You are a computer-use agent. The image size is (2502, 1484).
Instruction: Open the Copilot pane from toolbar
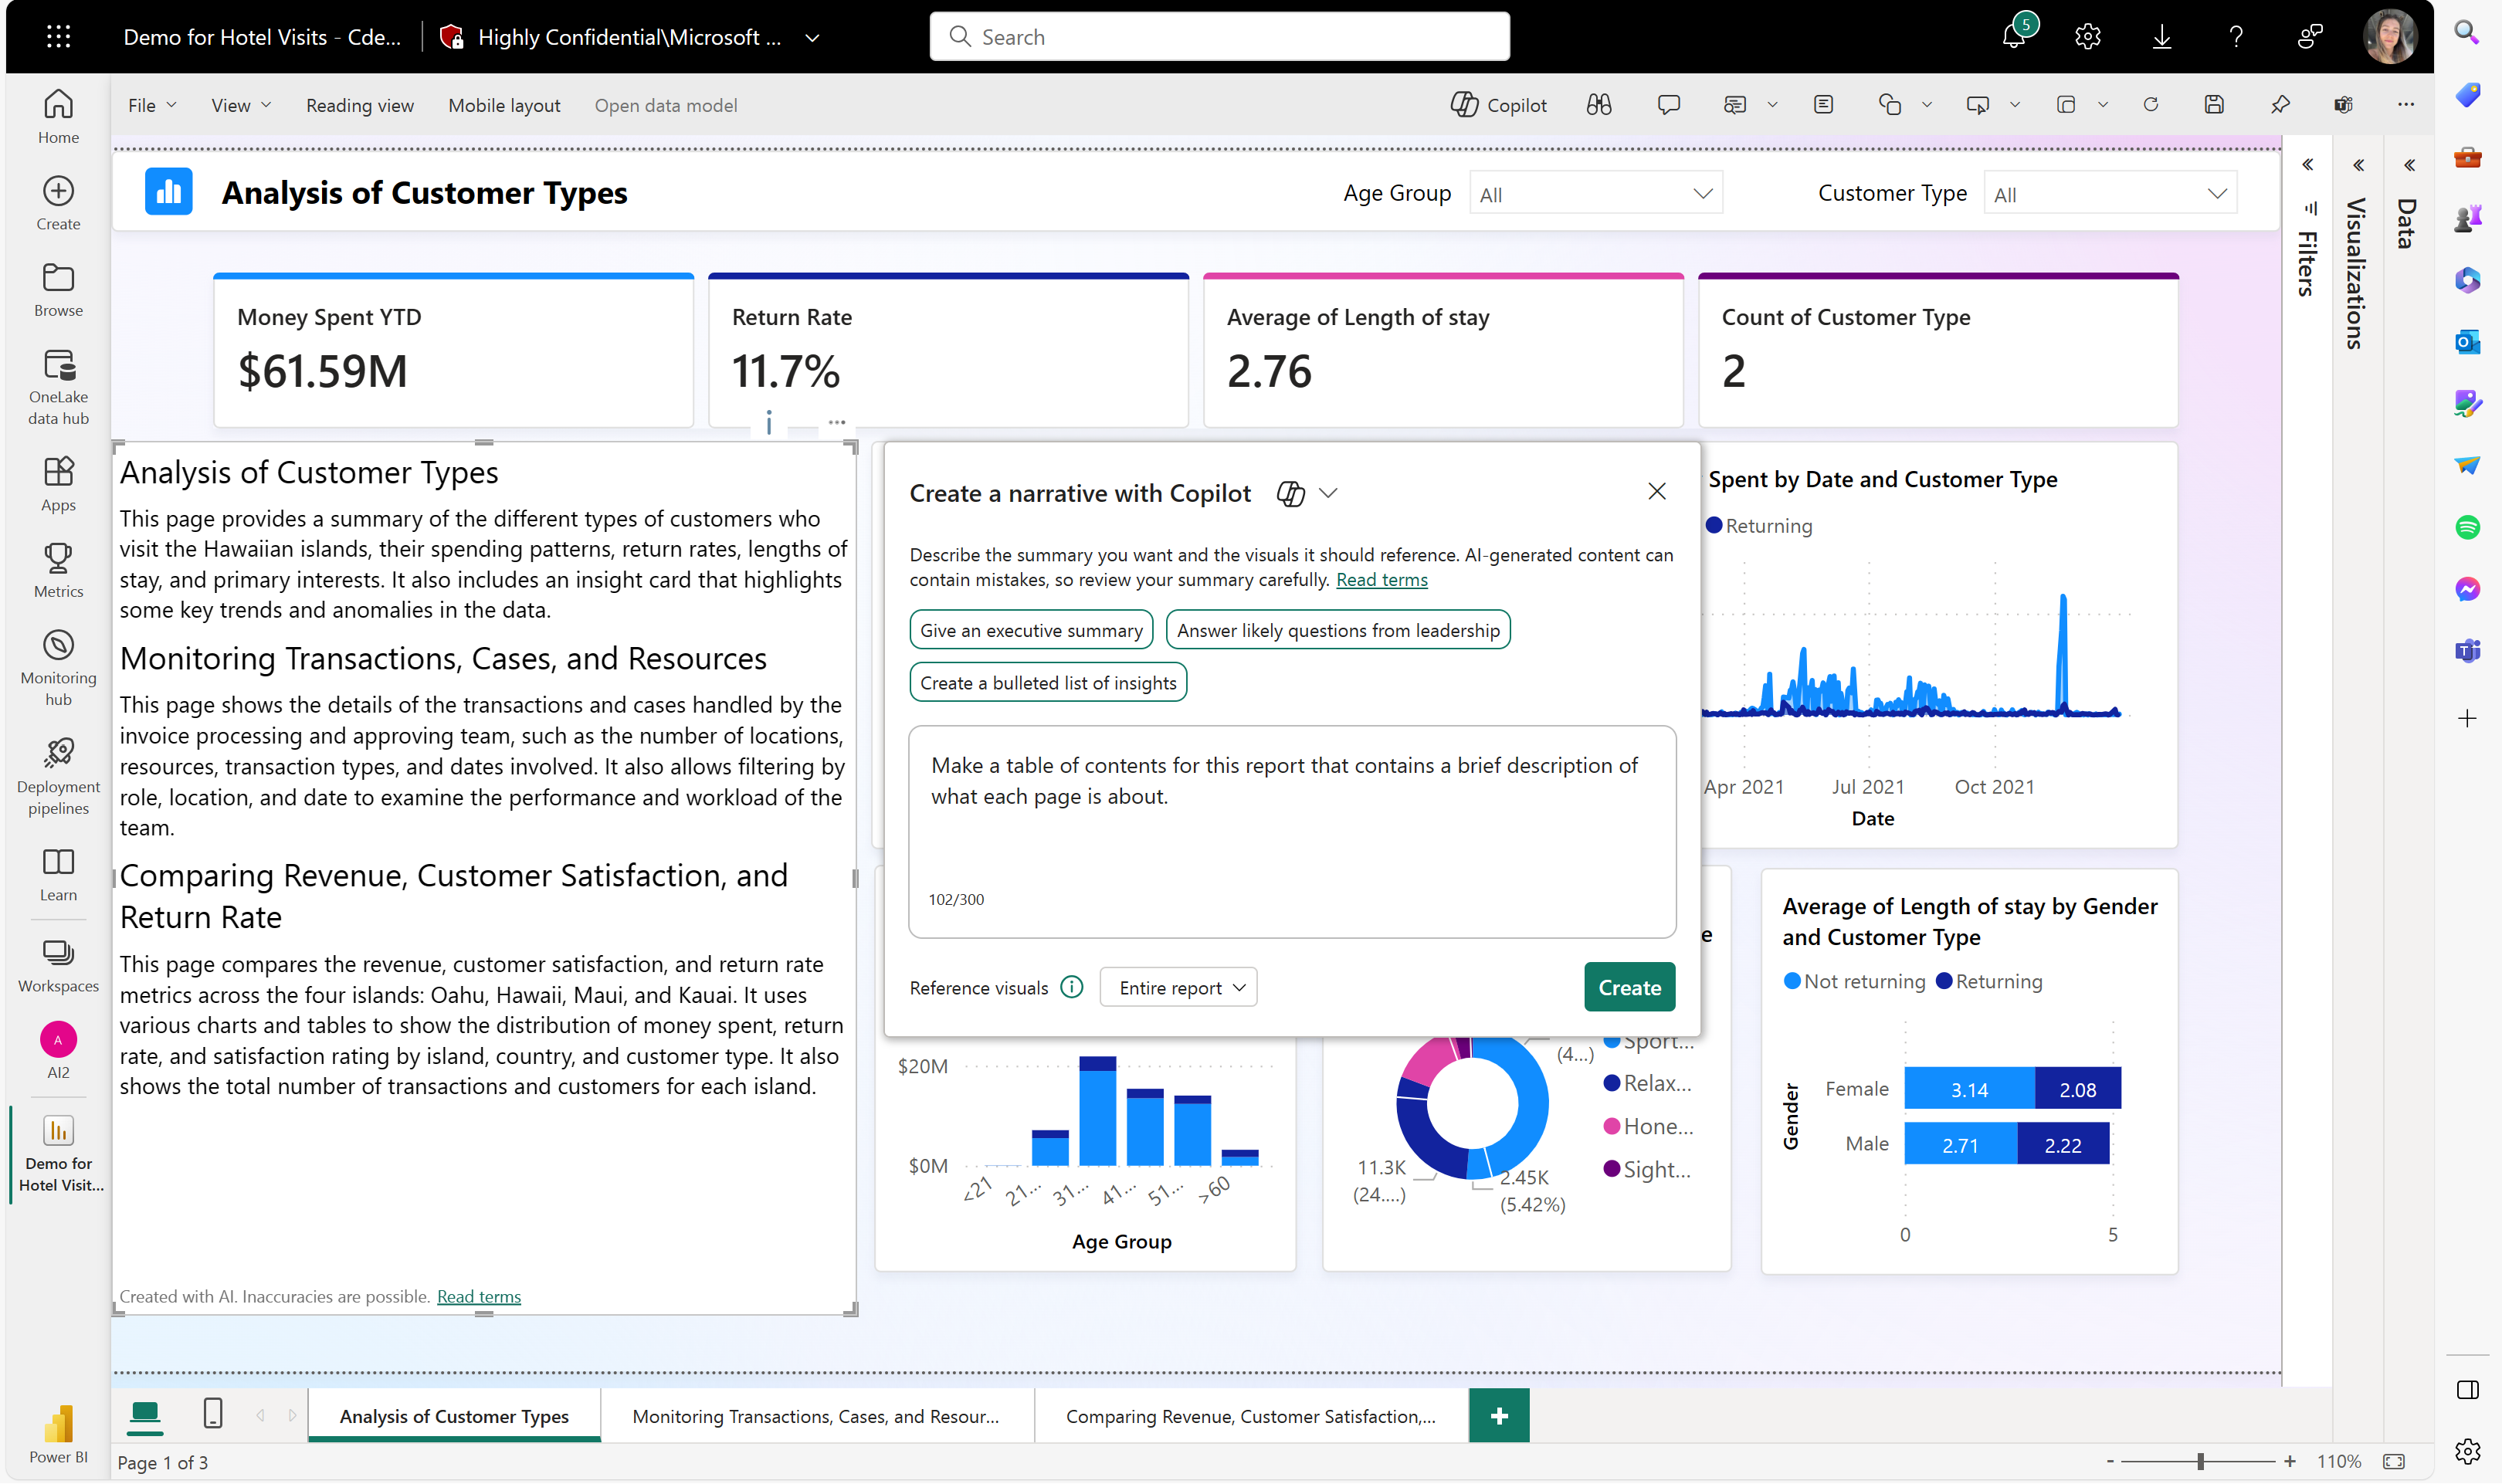(x=1498, y=105)
